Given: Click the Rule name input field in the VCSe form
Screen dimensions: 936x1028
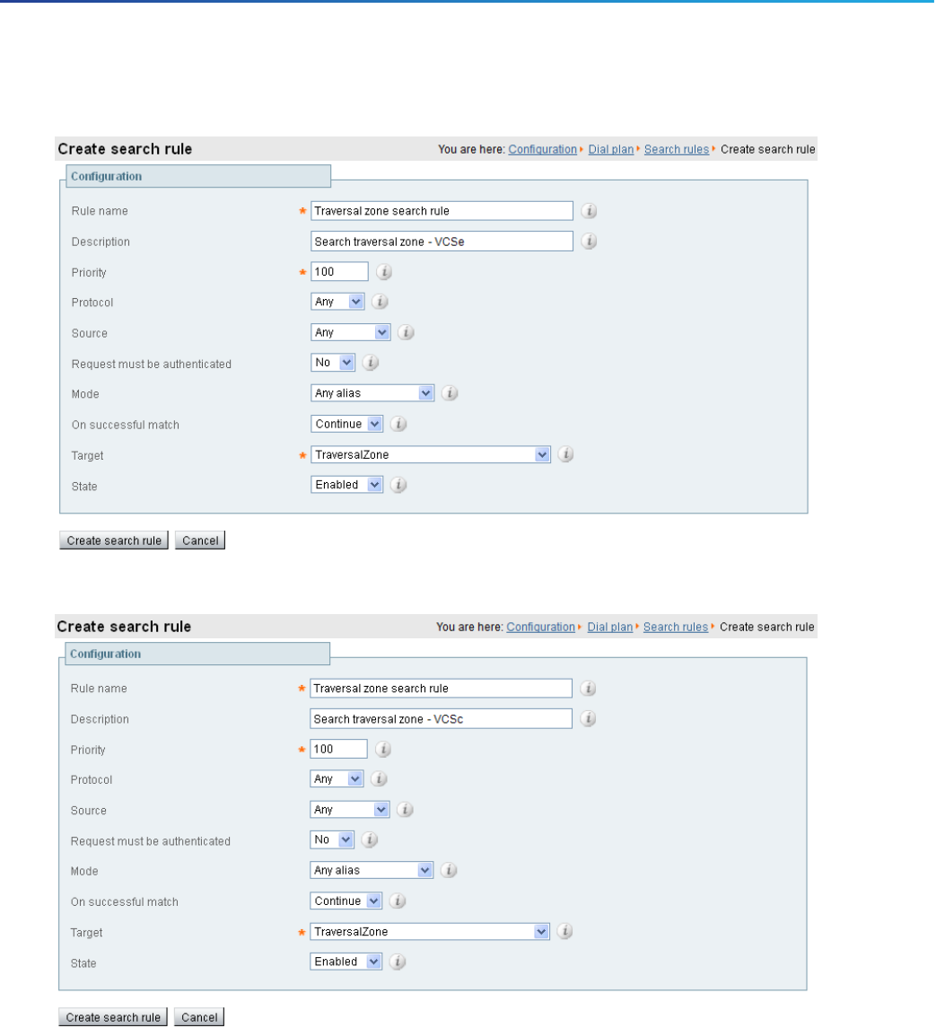Looking at the screenshot, I should [442, 211].
